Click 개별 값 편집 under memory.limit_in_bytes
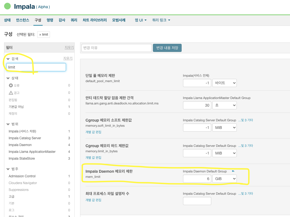Image resolution: width=290 pixels, height=217 pixels. click(x=93, y=157)
